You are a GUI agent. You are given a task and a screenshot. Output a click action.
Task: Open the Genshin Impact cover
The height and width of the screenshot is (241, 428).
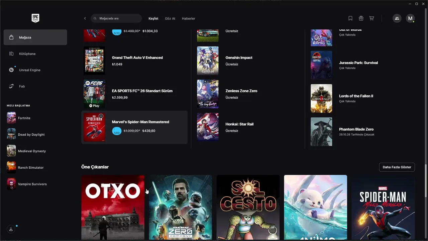pyautogui.click(x=208, y=61)
